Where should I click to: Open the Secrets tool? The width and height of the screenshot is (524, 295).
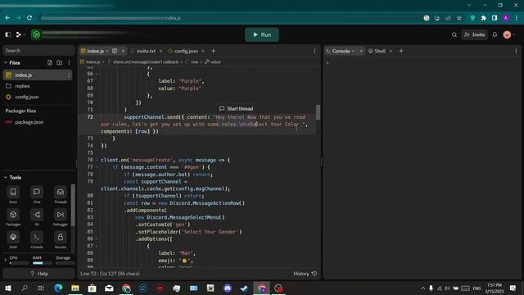(x=61, y=239)
